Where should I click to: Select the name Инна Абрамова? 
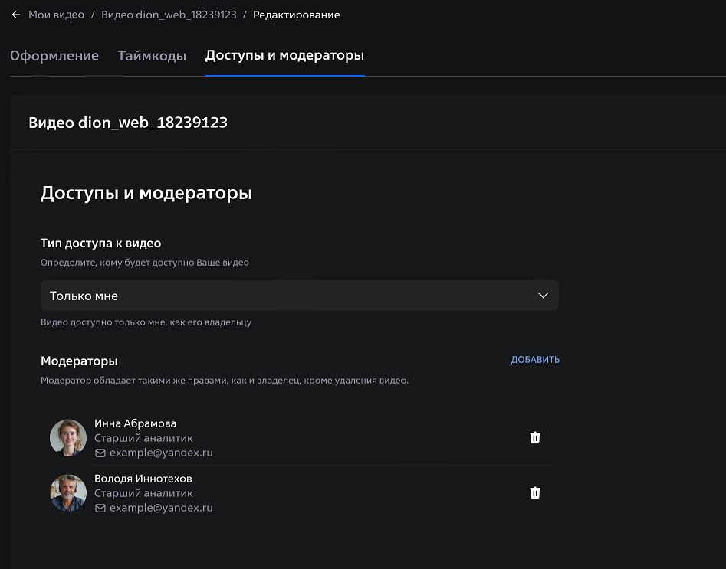(135, 423)
